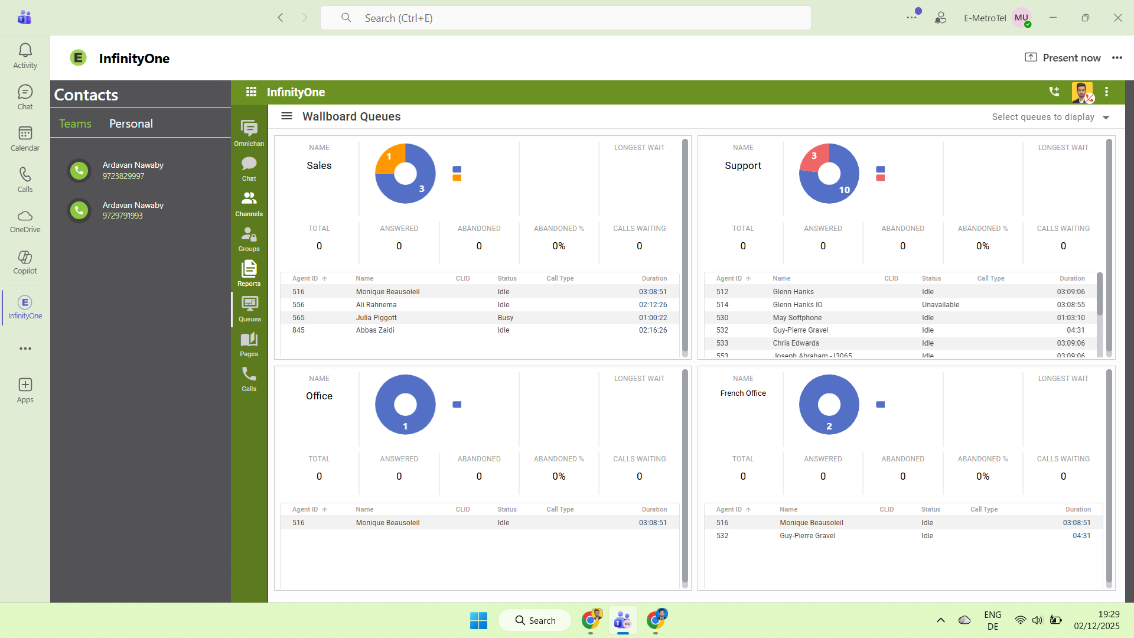Open Omnichan in InfinityOne navigation
The width and height of the screenshot is (1134, 638).
(x=249, y=134)
